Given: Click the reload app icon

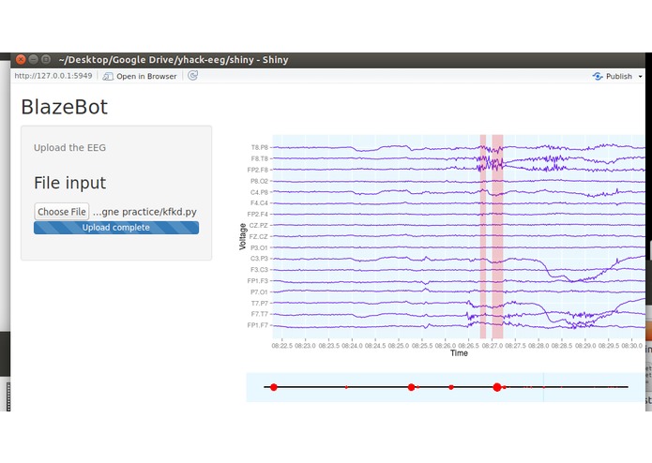Looking at the screenshot, I should pyautogui.click(x=192, y=76).
